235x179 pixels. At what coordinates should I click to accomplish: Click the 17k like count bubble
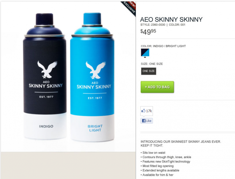point(147,111)
